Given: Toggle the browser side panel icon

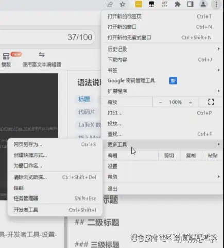Looking at the screenshot, I should [x=190, y=4].
